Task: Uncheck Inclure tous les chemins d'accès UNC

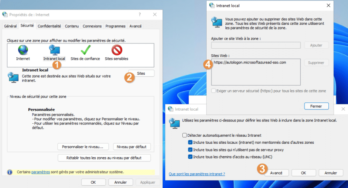Action: (190, 157)
